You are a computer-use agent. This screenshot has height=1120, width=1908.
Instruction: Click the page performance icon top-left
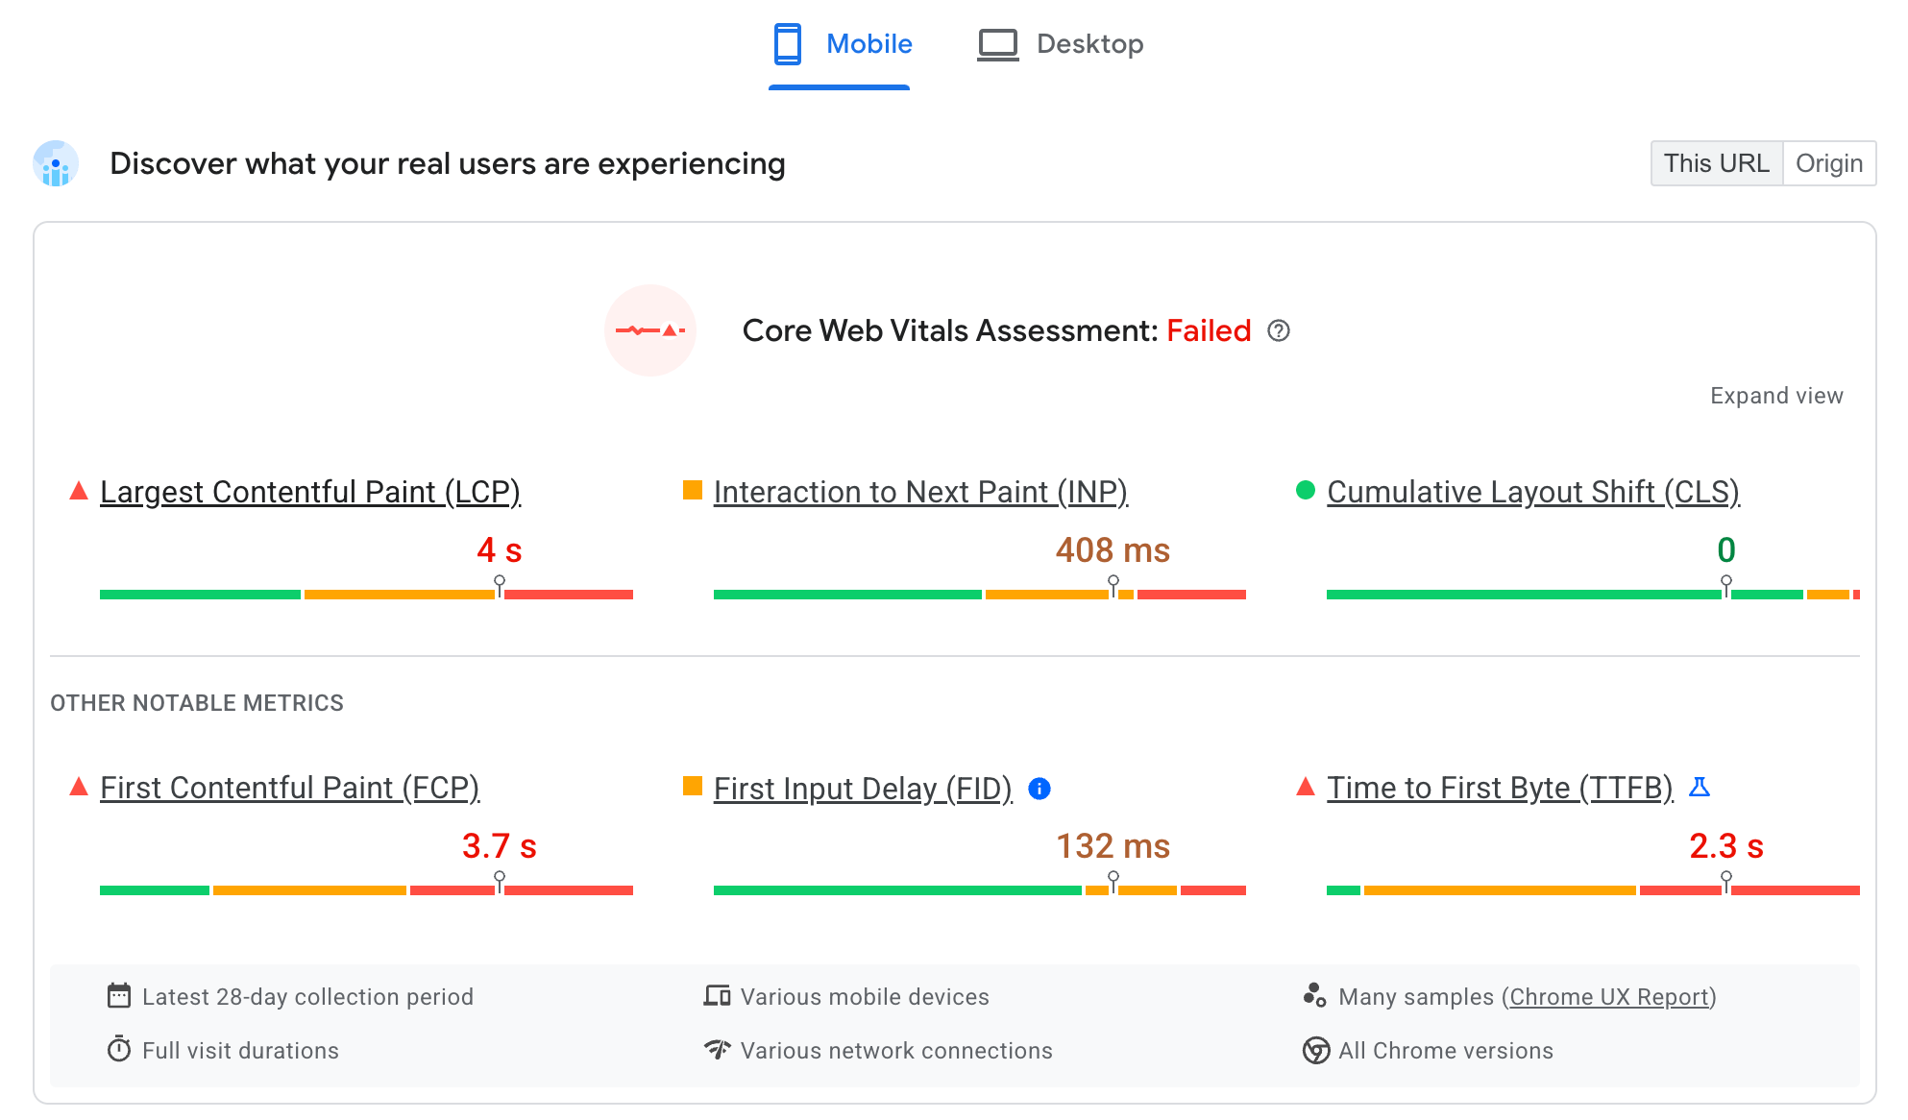pyautogui.click(x=56, y=162)
